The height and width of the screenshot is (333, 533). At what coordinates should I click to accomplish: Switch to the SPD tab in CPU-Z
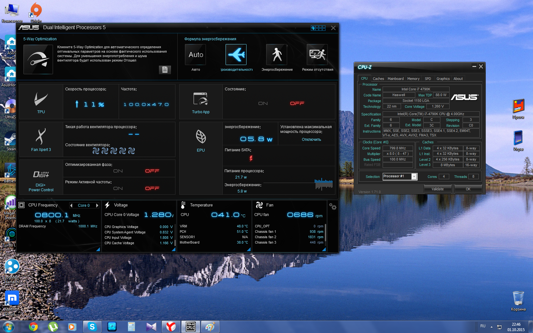click(428, 79)
